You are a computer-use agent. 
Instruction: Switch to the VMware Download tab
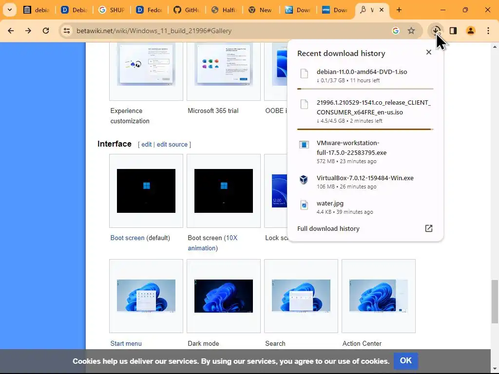[335, 10]
